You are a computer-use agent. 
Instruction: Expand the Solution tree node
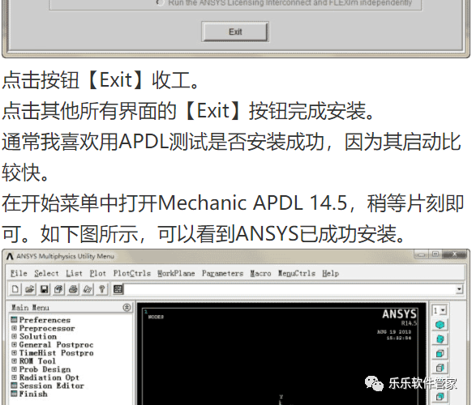(14, 336)
